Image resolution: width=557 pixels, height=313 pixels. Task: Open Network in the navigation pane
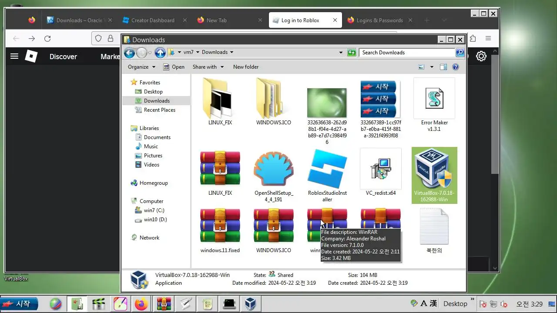(x=145, y=238)
